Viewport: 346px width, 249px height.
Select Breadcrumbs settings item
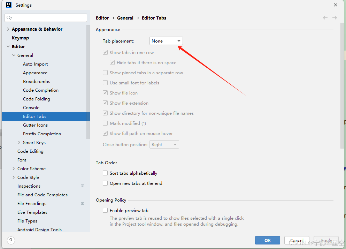click(x=36, y=82)
